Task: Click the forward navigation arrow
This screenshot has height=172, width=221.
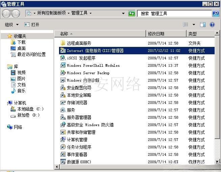Action: coord(16,14)
